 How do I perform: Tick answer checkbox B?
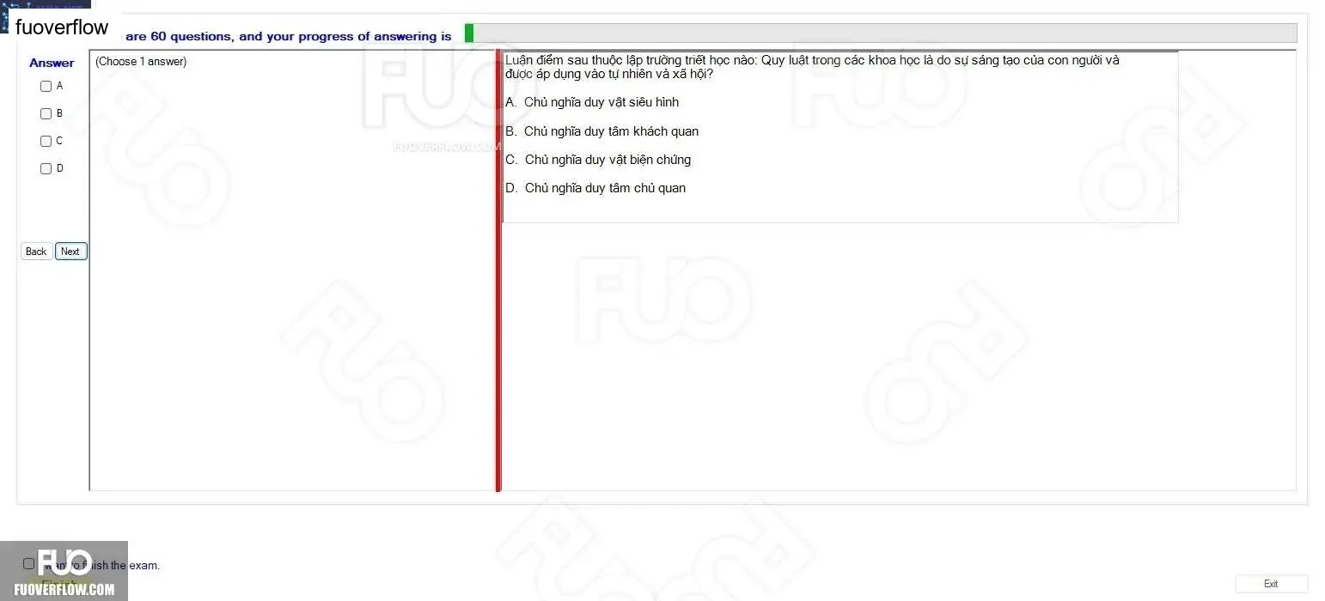coord(46,113)
